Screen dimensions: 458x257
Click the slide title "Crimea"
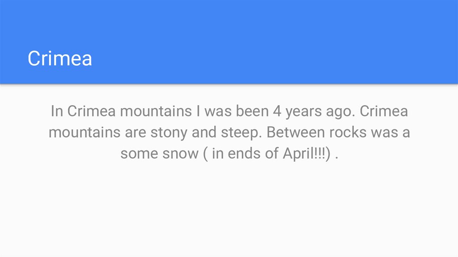tap(60, 59)
